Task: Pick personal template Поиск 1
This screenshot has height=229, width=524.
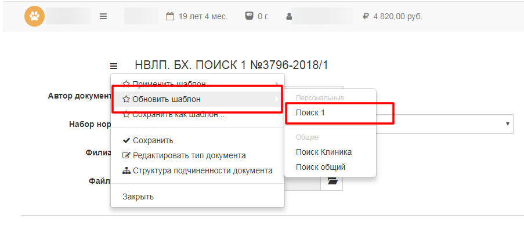Action: click(x=330, y=113)
